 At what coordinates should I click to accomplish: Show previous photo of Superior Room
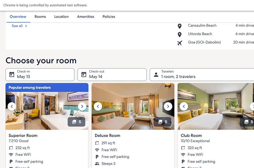pyautogui.click(x=12, y=106)
